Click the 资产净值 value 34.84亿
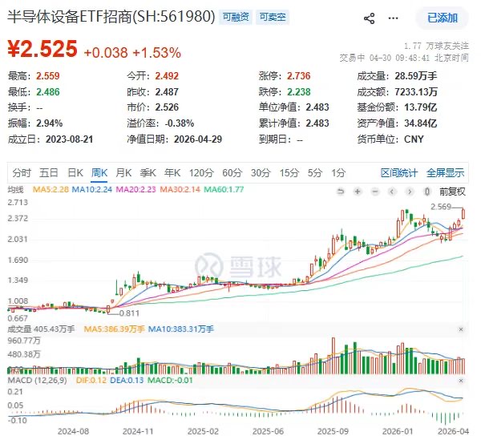Viewport: 485px width, 444px height. click(420, 123)
